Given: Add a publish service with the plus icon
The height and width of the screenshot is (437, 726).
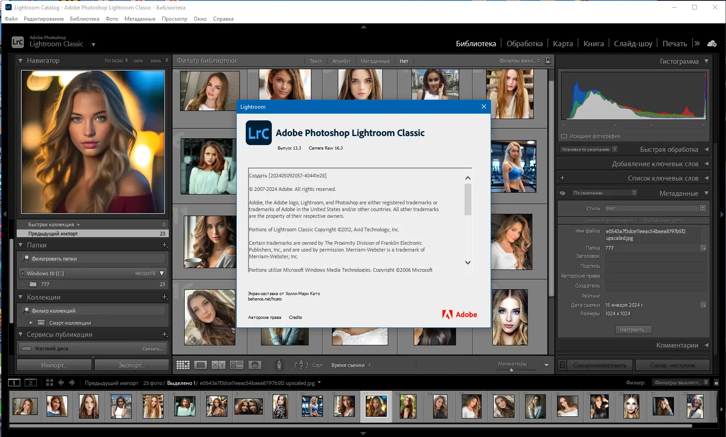Looking at the screenshot, I should tap(164, 335).
